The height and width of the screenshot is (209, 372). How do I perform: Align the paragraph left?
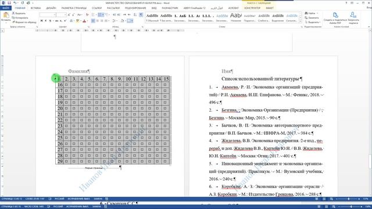tap(93, 21)
